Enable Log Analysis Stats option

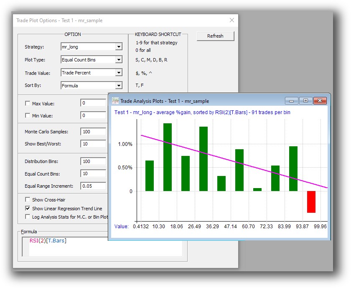27,216
